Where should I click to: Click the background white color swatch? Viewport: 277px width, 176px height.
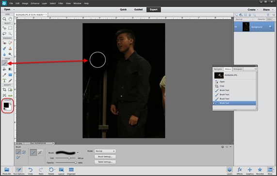[10, 109]
